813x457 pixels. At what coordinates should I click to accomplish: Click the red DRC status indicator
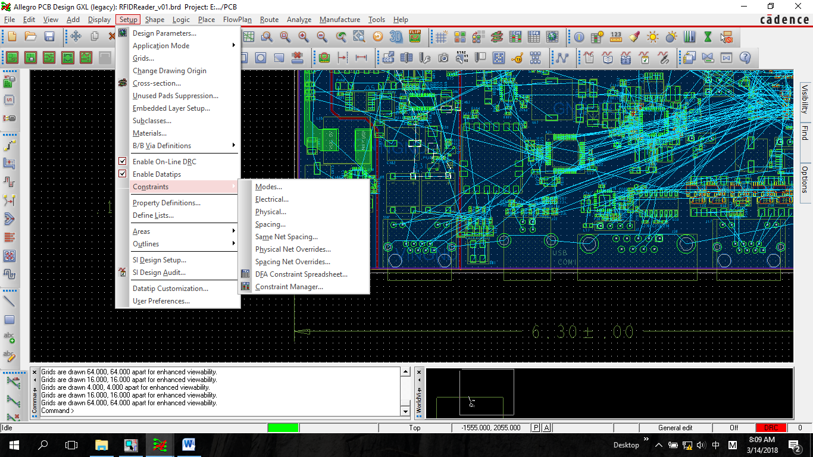point(771,428)
